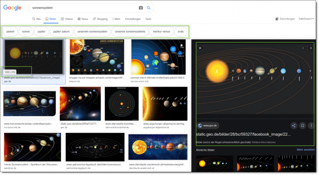Click the sonnen-sturm.info source text
This screenshot has width=319, height=175.
tap(140, 82)
